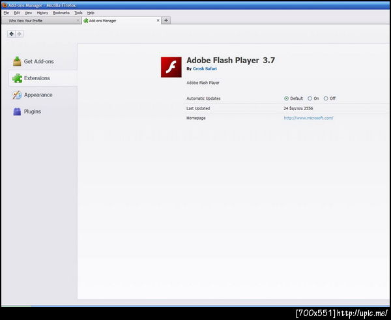Screen dimensions: 391x320
Task: Open the Tools menu
Action: tap(78, 13)
